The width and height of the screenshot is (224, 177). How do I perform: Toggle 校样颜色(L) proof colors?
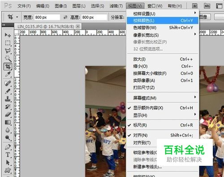pyautogui.click(x=163, y=21)
